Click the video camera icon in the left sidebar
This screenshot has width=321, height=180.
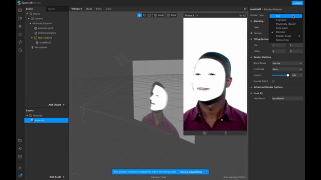[x=20, y=18]
